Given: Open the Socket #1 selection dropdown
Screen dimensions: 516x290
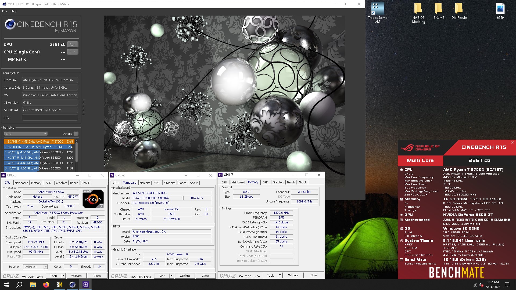Looking at the screenshot, I should point(35,267).
